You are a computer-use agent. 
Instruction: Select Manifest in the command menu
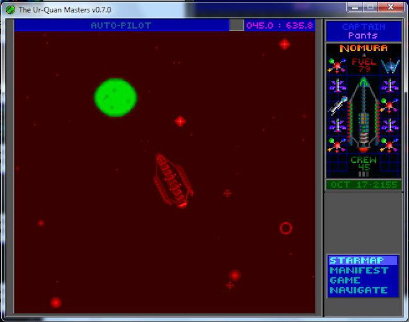point(359,270)
